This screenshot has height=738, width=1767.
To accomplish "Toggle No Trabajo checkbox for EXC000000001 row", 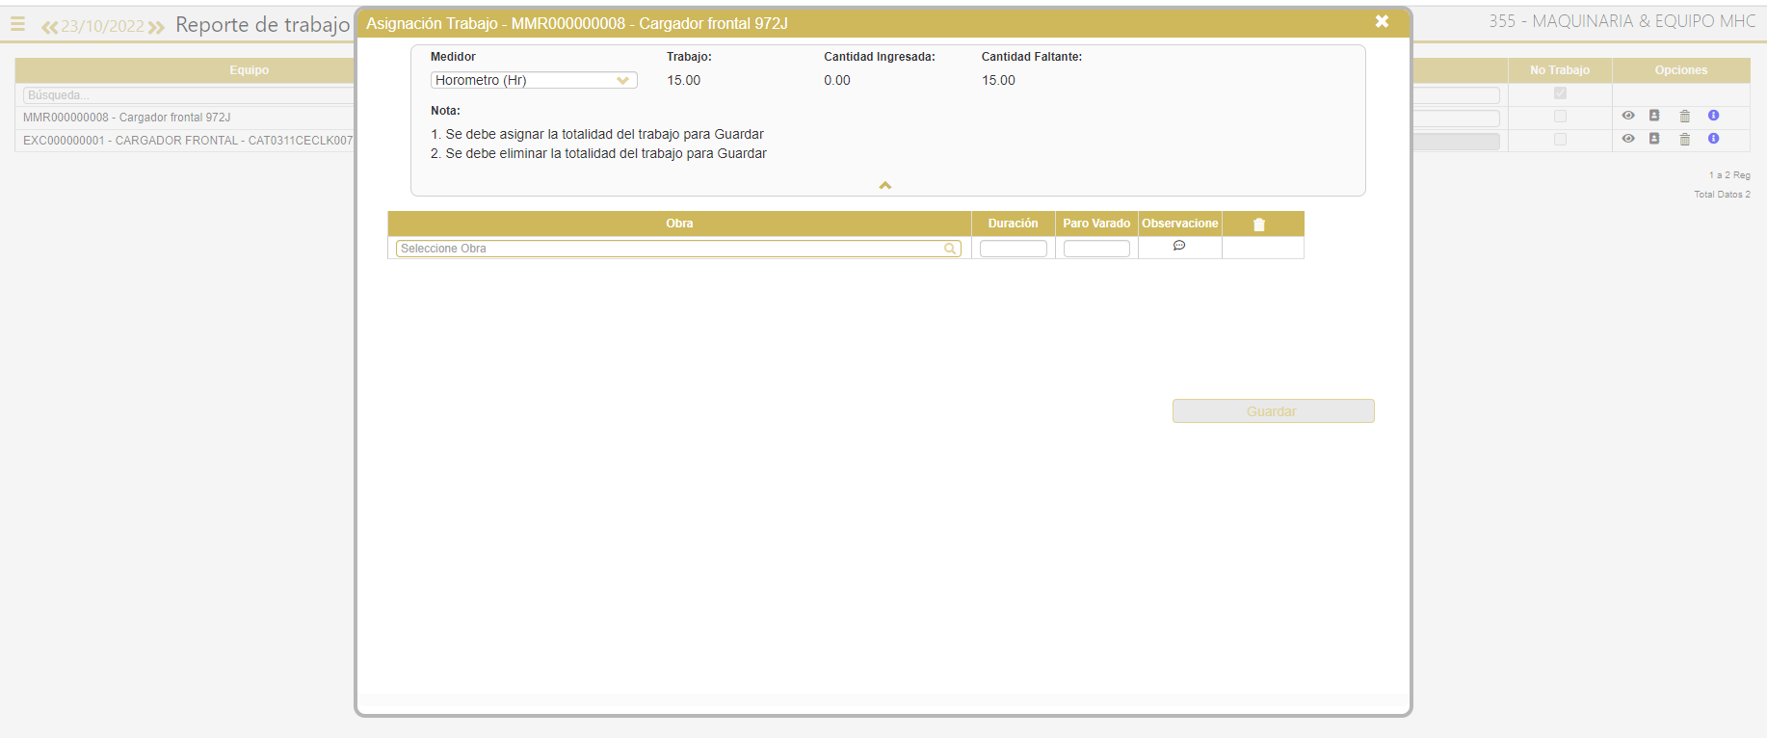I will [1560, 140].
